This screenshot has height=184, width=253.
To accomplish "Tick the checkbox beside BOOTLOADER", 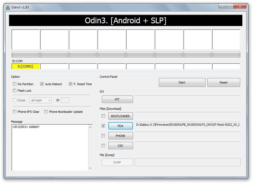I will pyautogui.click(x=103, y=116).
